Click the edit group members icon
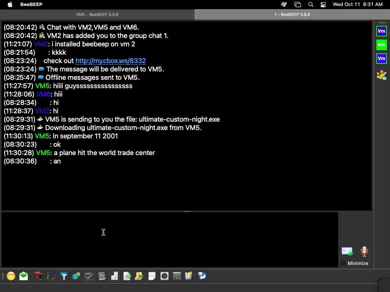Viewport: 390px width, 292px height. coord(382,75)
